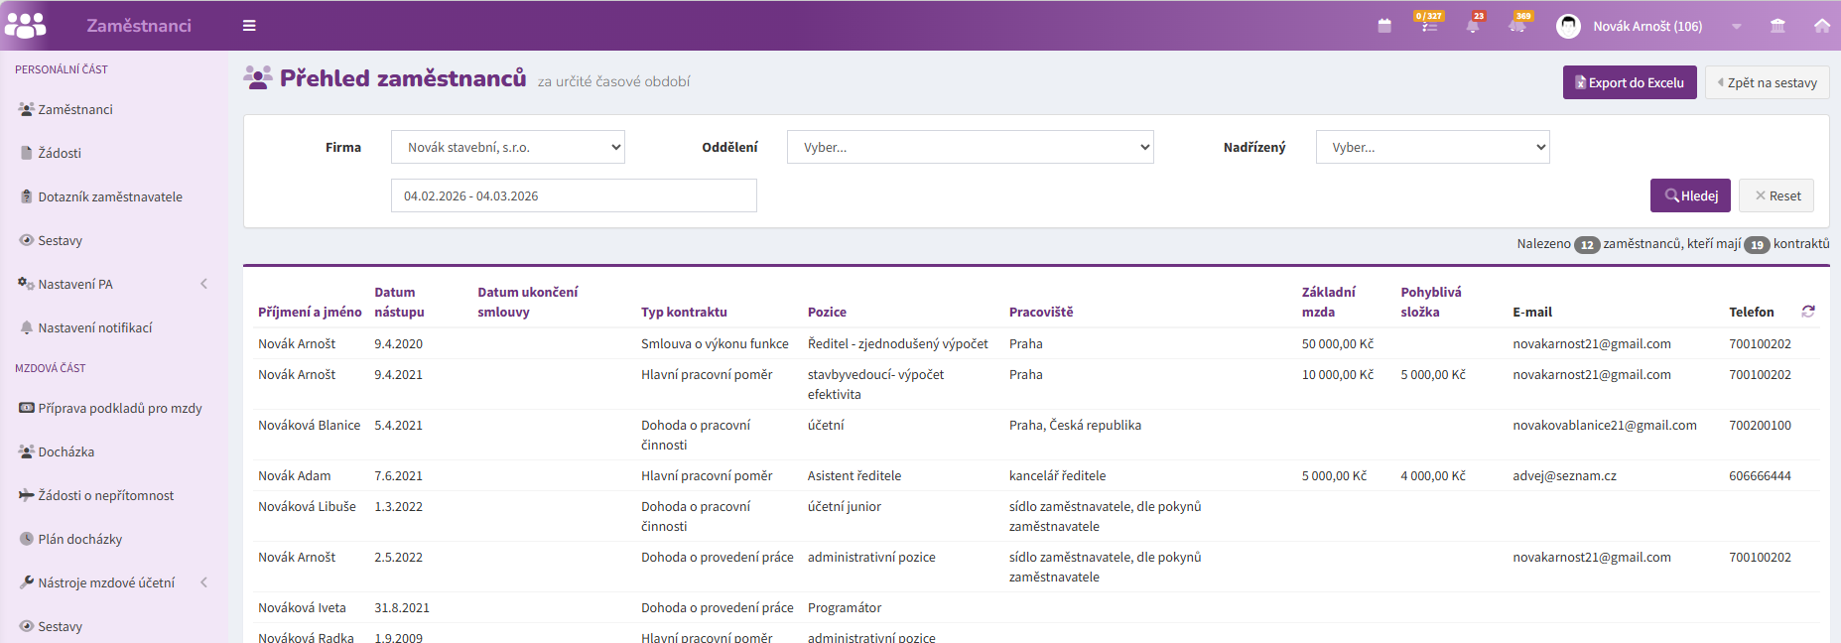This screenshot has height=643, width=1841.
Task: Sort by Typ kontraktu column header
Action: click(684, 312)
